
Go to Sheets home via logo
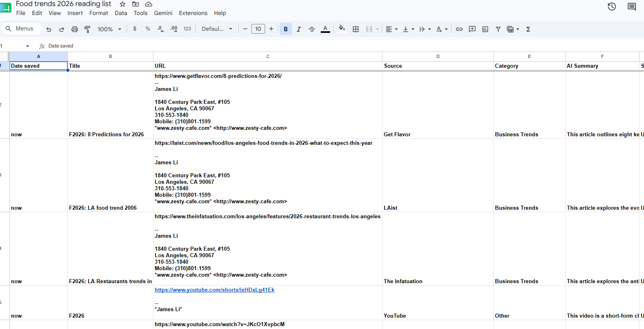click(6, 7)
